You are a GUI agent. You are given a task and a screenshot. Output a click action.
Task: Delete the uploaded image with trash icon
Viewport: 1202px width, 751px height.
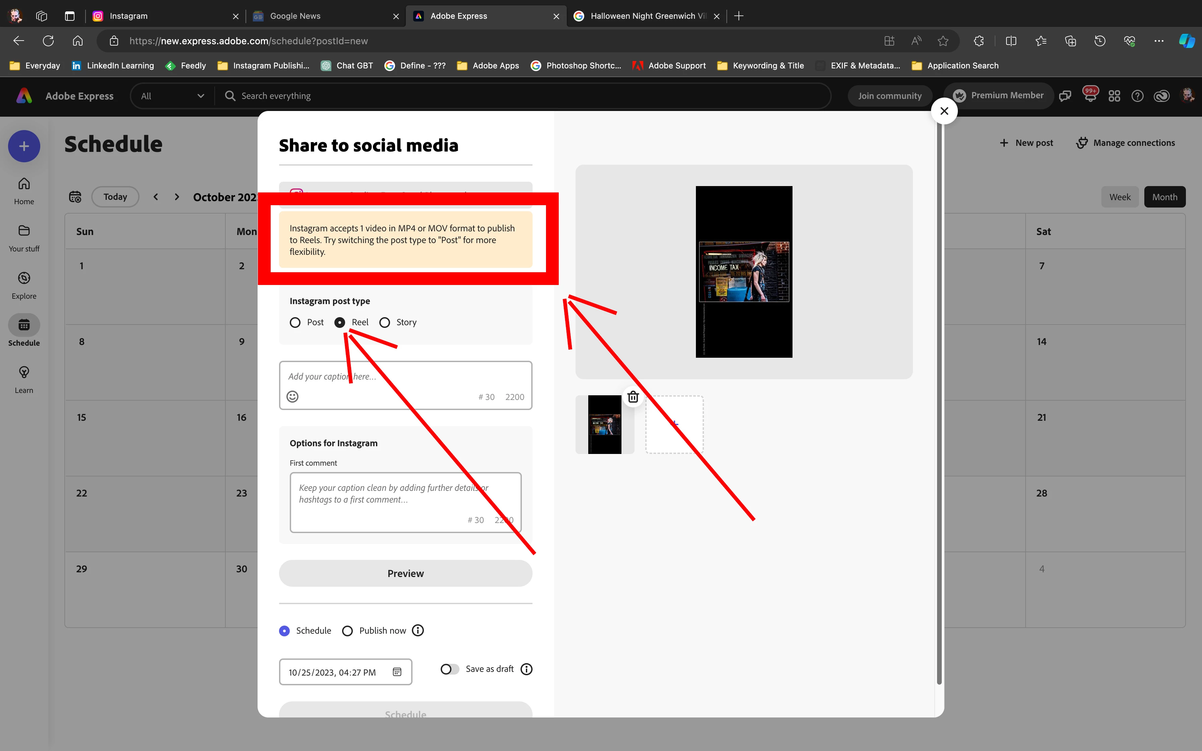(633, 397)
